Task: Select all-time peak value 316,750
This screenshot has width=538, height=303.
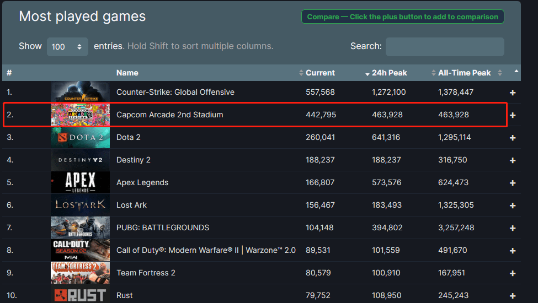Action: tap(452, 160)
